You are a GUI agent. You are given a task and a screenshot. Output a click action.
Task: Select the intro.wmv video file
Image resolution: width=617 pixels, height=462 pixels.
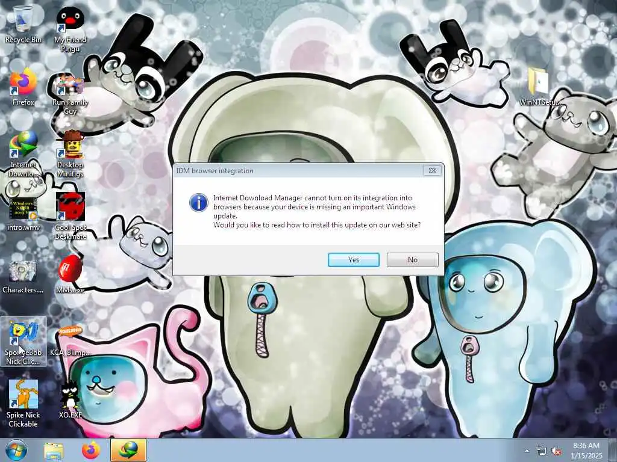click(x=23, y=214)
